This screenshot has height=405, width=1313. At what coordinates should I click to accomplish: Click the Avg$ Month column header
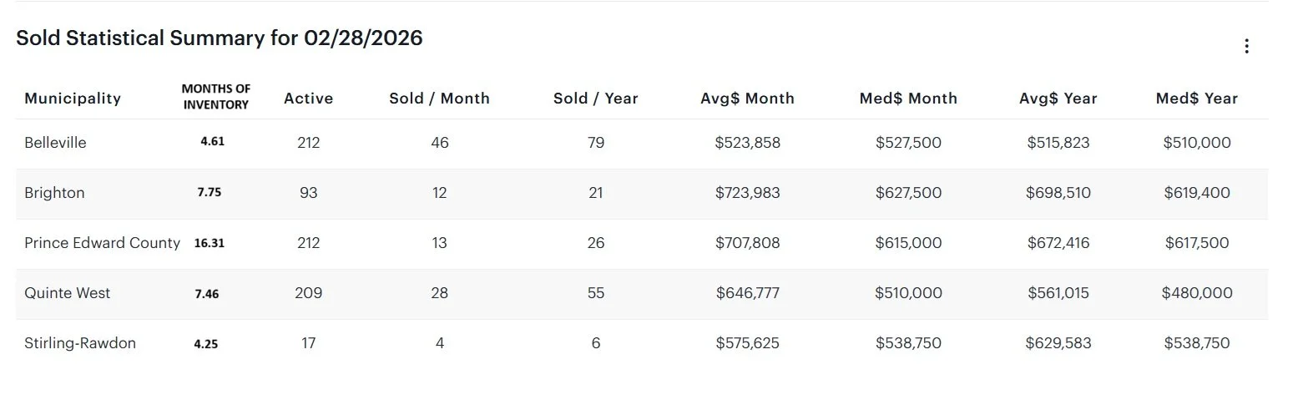(x=747, y=99)
